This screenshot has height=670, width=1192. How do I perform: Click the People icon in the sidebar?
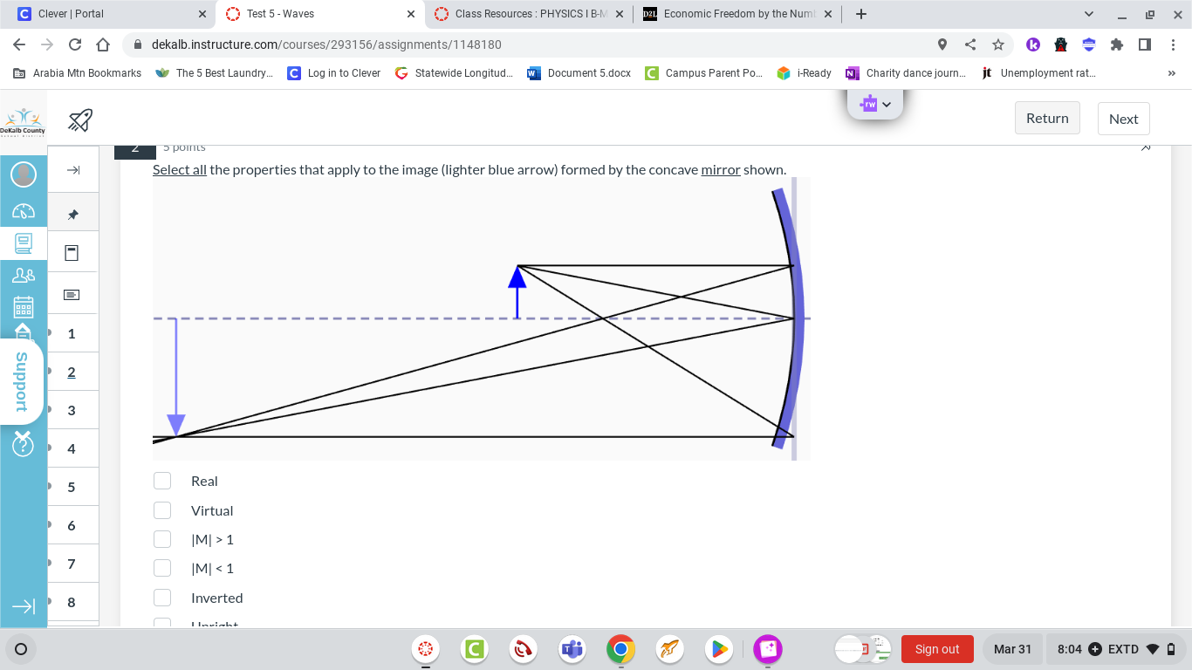click(x=24, y=275)
